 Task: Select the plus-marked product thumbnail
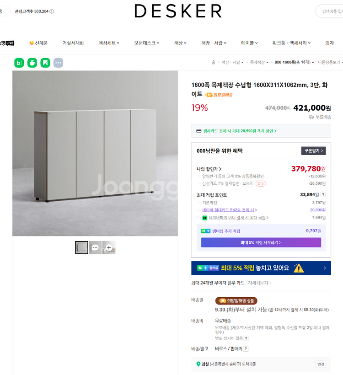[x=109, y=247]
